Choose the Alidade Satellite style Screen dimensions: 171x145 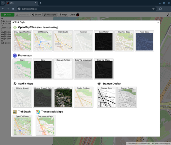click(x=63, y=97)
